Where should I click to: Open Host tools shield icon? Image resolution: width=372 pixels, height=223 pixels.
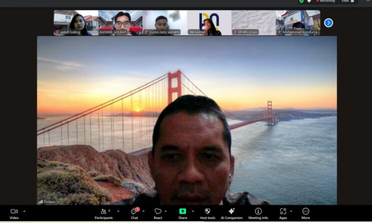207,212
